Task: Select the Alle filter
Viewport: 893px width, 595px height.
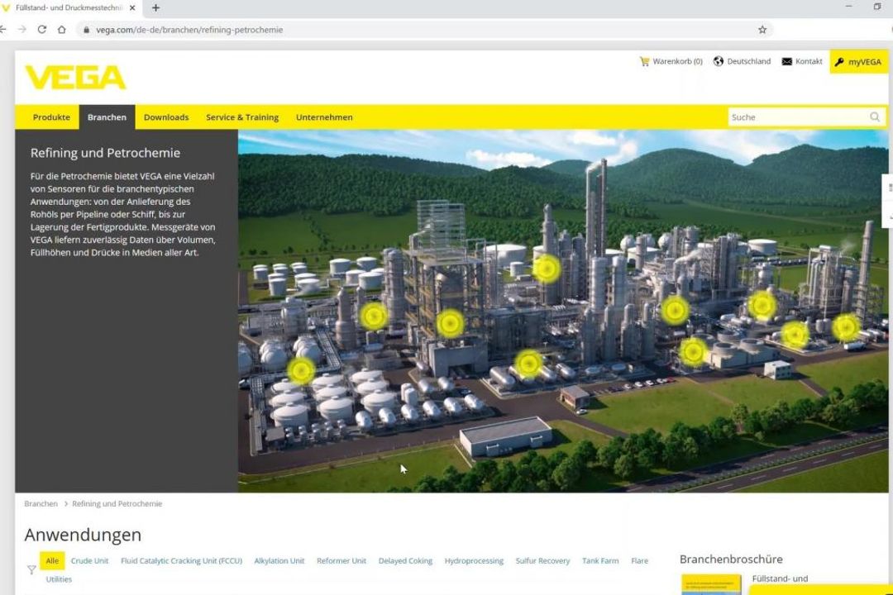Action: point(52,561)
